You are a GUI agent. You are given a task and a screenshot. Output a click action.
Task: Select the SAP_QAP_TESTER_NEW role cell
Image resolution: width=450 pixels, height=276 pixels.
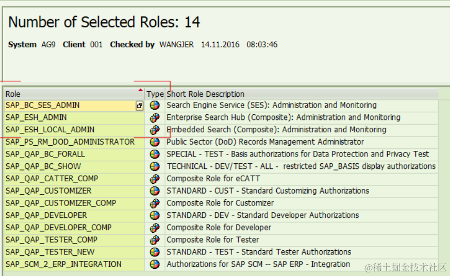74,252
